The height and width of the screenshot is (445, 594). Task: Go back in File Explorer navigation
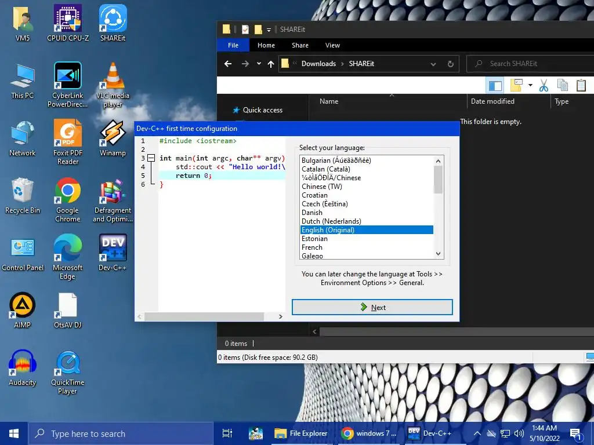[x=227, y=64]
